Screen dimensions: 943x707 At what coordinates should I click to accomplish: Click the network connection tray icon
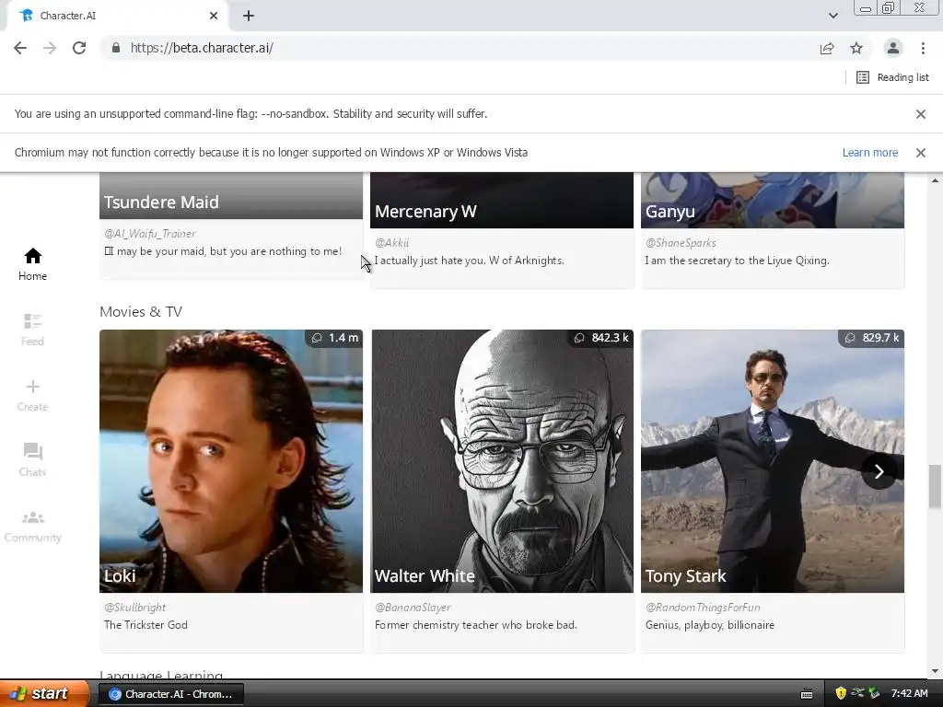coord(857,693)
